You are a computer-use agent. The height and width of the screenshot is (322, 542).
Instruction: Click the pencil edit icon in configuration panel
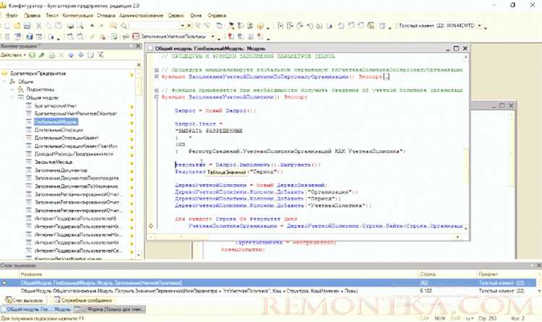42,55
